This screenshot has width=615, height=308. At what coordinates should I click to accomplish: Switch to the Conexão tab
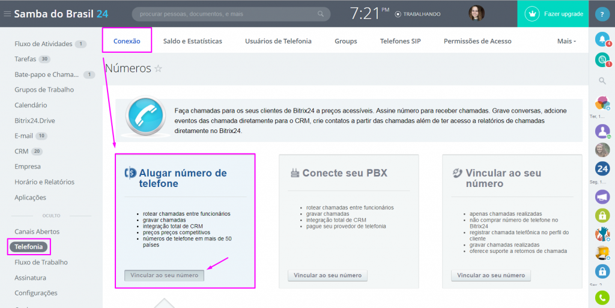click(127, 41)
